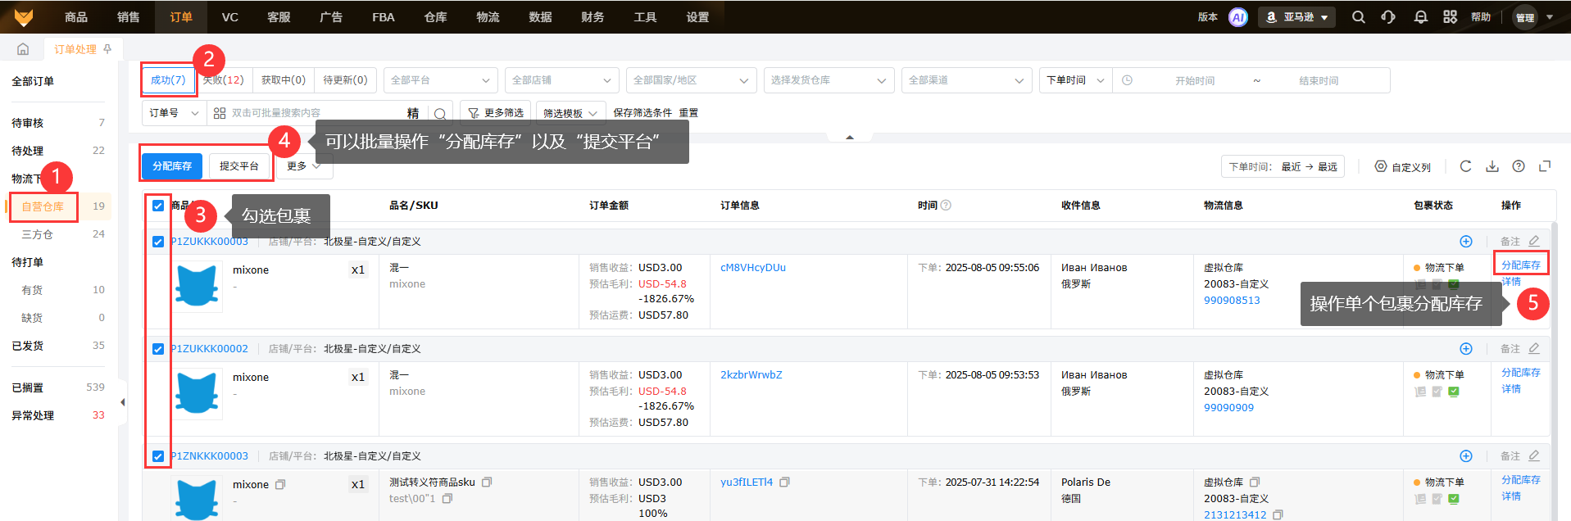
Task: Open the 销售 menu
Action: pyautogui.click(x=129, y=17)
